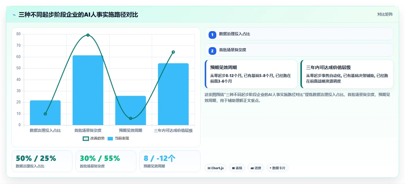Open the 三年内可达成价值层级 card
405x184 pixels.
[x=347, y=74]
